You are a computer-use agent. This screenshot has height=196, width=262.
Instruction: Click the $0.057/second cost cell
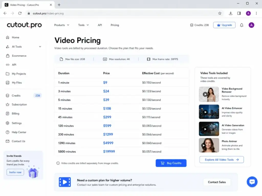coord(152,152)
